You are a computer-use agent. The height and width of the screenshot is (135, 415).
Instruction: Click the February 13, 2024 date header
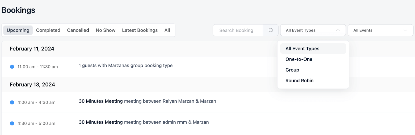coord(32,84)
